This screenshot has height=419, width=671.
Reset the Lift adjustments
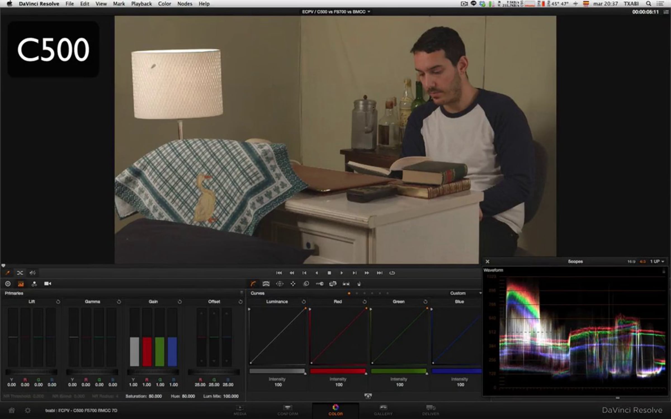(58, 302)
